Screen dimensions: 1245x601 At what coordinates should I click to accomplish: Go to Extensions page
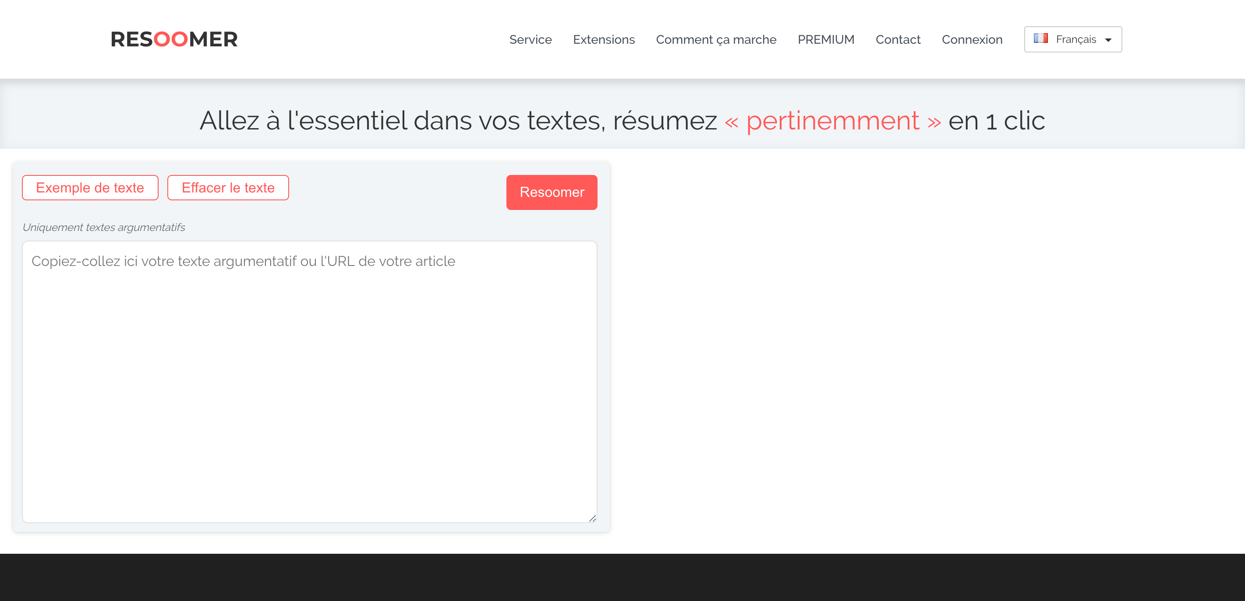[604, 39]
